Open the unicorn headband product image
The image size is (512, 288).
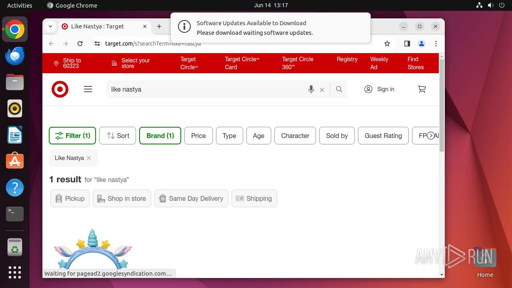93,249
